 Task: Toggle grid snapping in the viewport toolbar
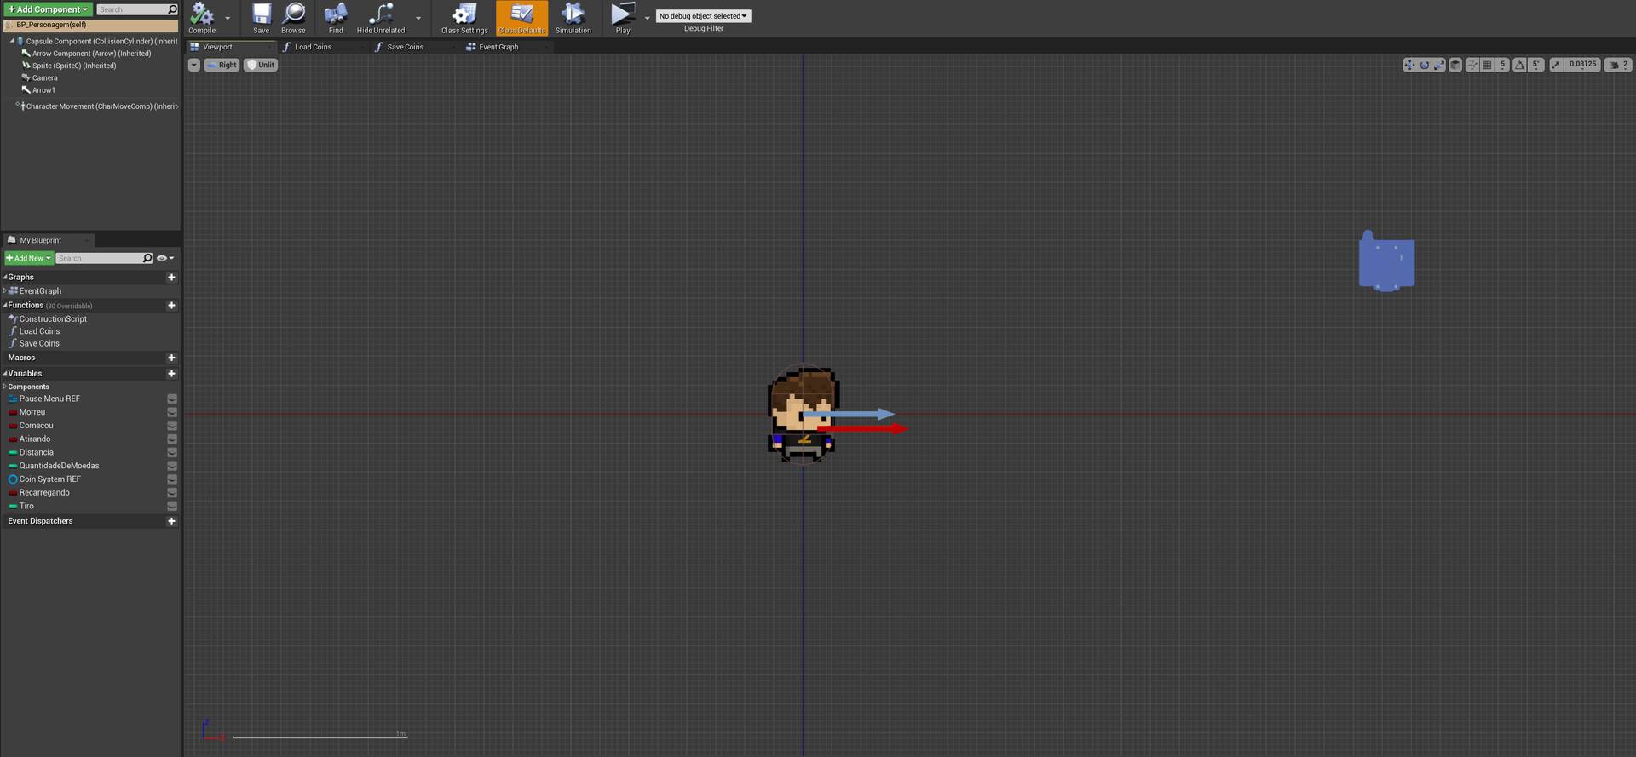1487,65
